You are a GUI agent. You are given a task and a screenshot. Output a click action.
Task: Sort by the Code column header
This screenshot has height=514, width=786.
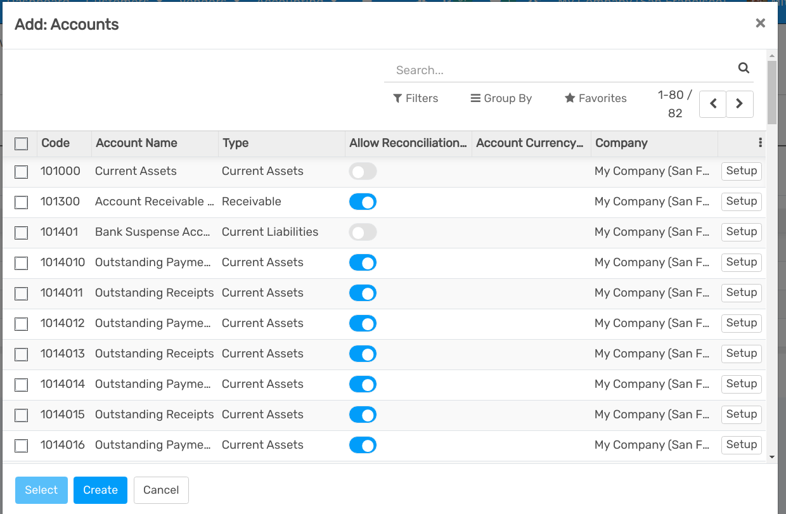pos(56,143)
